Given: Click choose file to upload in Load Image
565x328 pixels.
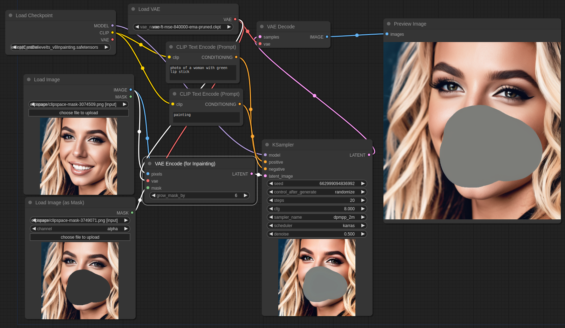Looking at the screenshot, I should pyautogui.click(x=79, y=112).
